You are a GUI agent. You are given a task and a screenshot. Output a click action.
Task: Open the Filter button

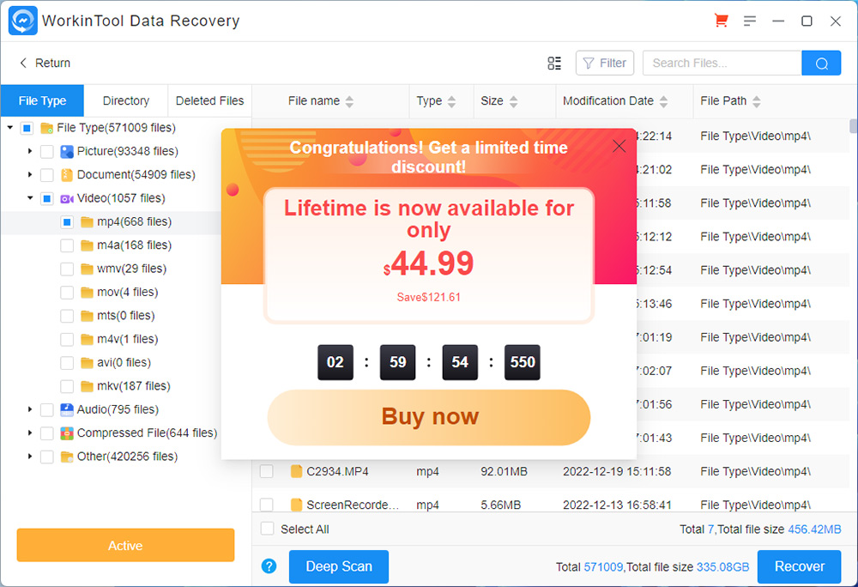click(605, 63)
